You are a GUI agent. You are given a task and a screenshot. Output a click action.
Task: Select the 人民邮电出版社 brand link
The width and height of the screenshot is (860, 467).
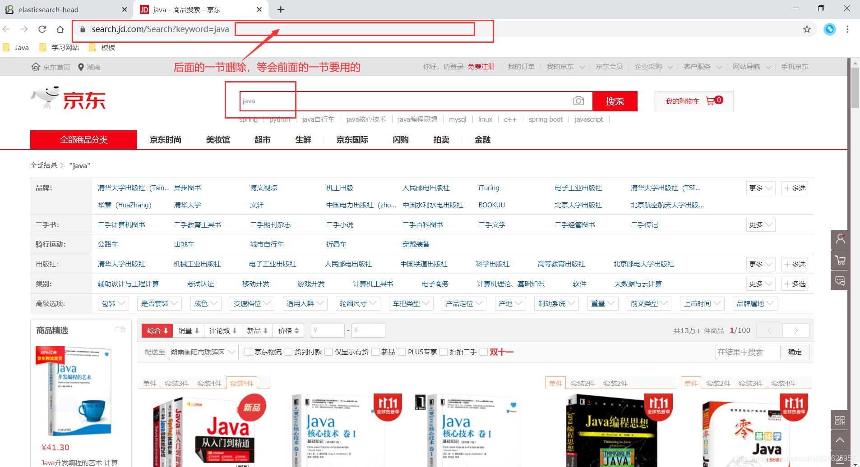click(426, 188)
